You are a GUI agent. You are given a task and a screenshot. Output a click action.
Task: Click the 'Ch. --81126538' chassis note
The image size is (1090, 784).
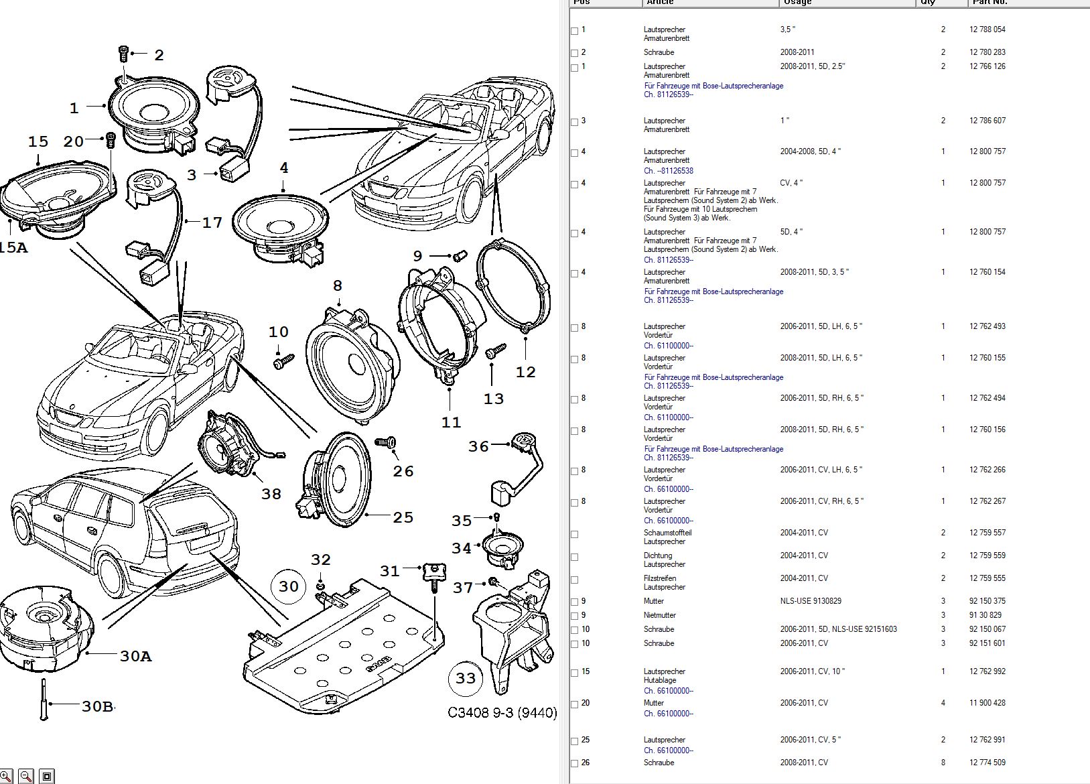tap(669, 171)
